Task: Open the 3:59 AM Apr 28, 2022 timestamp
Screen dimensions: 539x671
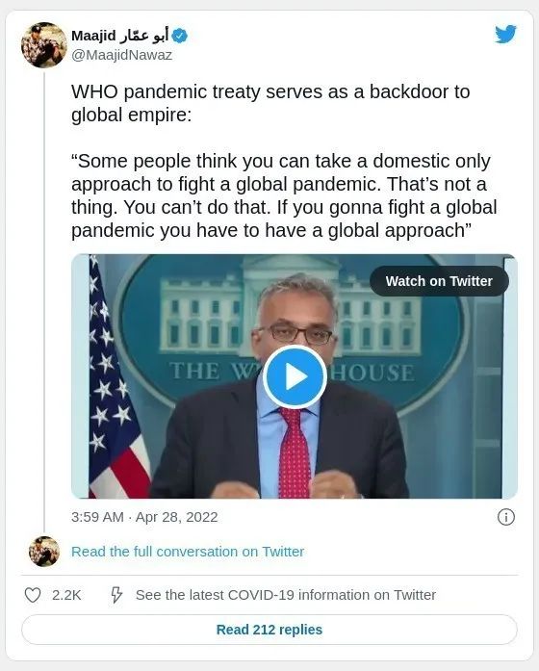Action: pyautogui.click(x=144, y=517)
